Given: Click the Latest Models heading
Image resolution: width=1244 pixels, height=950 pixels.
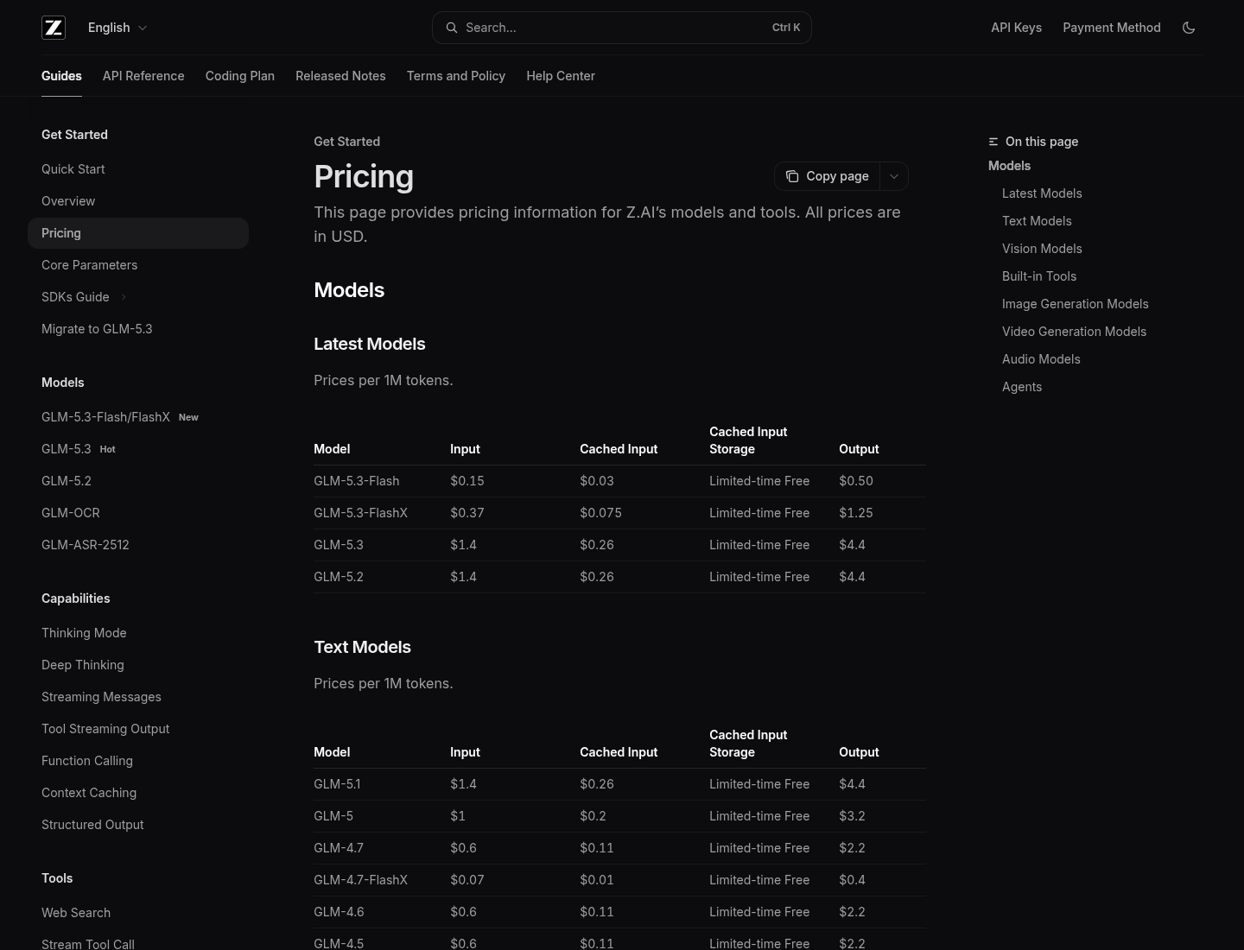Looking at the screenshot, I should click(370, 344).
